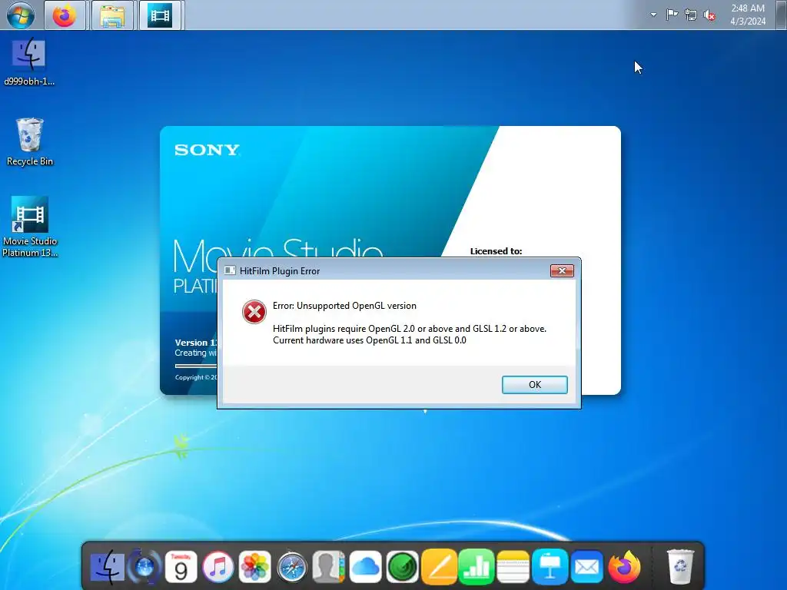The image size is (787, 590).
Task: Click OK in the HitFilm Plugin Error dialog
Action: pyautogui.click(x=535, y=385)
